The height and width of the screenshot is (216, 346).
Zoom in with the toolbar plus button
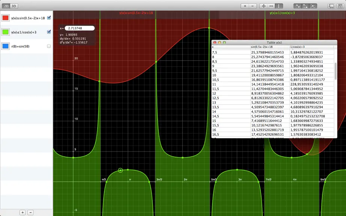pyautogui.click(x=245, y=6)
